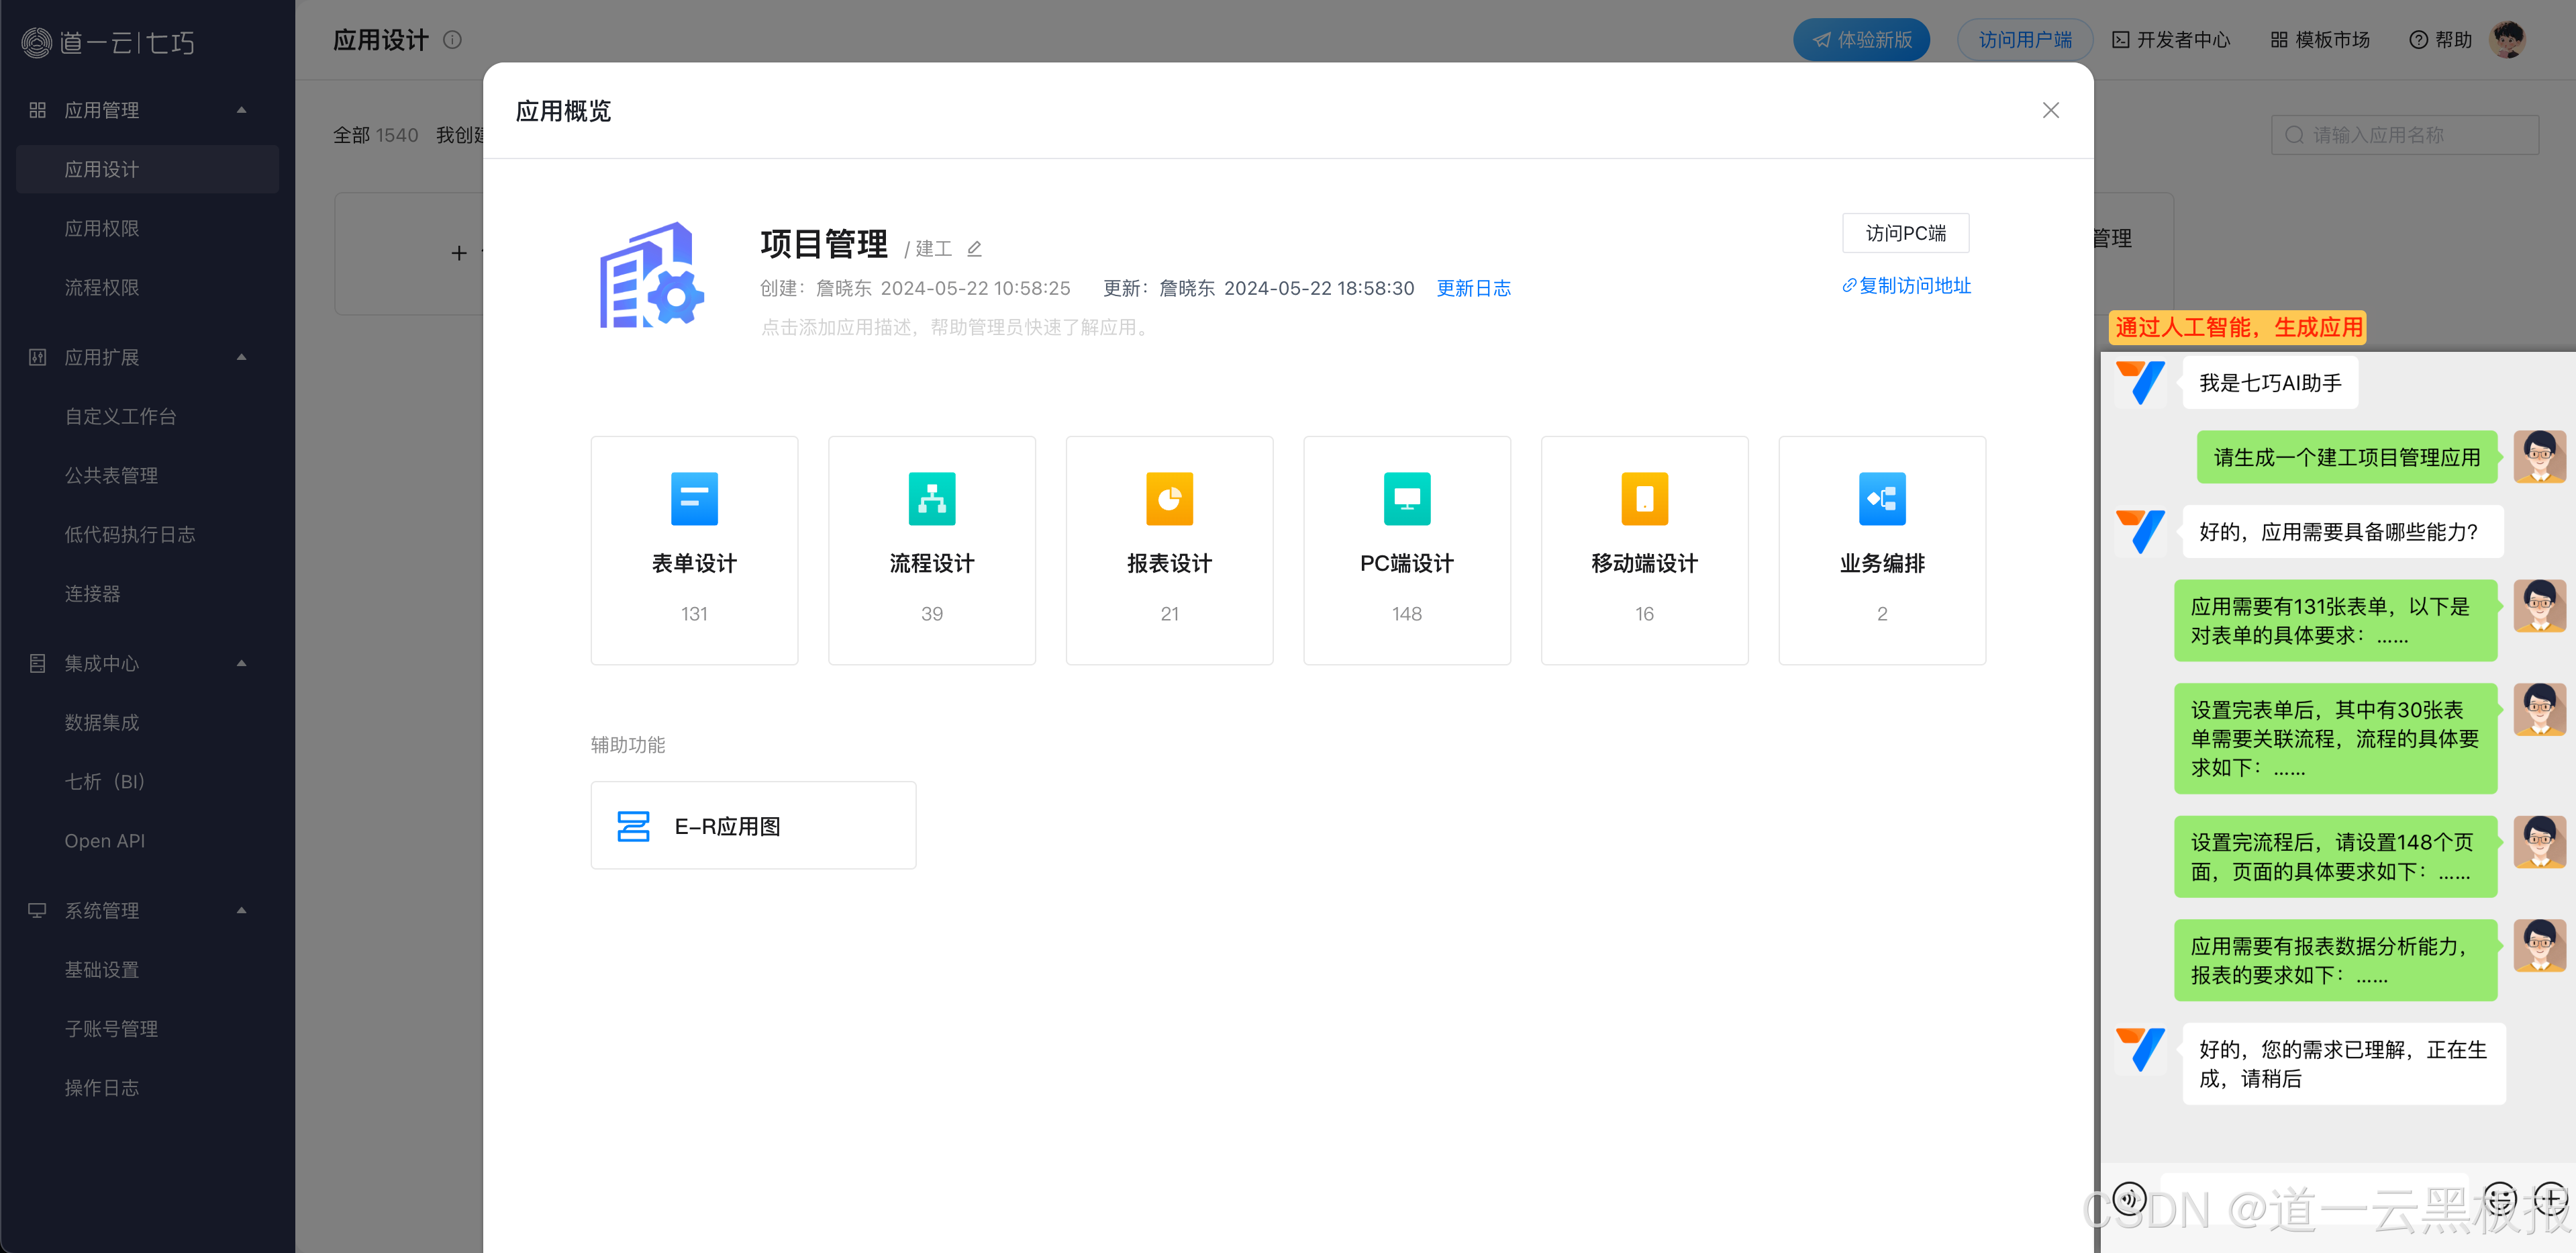Open the 表单设计 form design icon
Image resolution: width=2576 pixels, height=1253 pixels.
[x=694, y=498]
